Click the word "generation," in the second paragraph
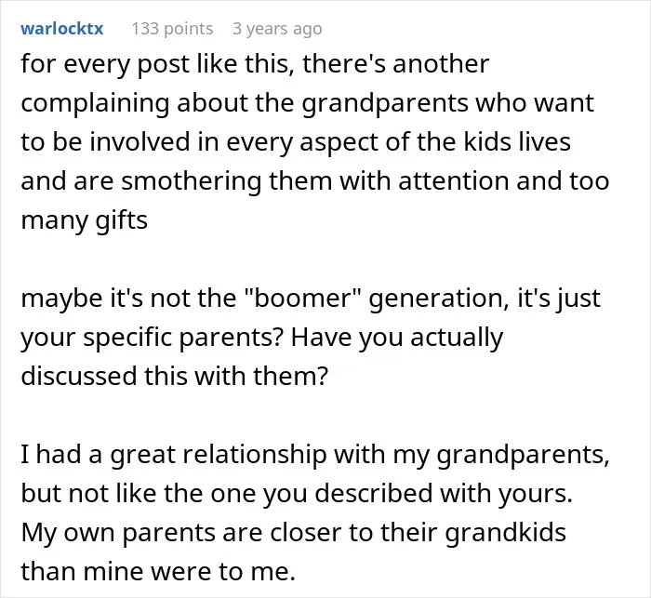The height and width of the screenshot is (598, 651). point(438,299)
